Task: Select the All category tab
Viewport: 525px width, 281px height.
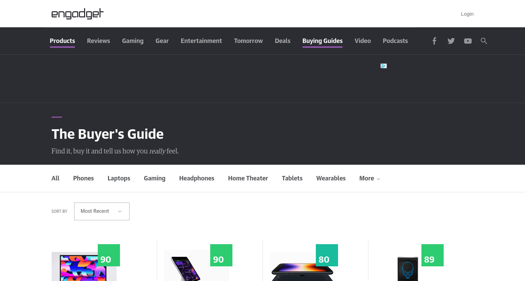Action: [55, 178]
